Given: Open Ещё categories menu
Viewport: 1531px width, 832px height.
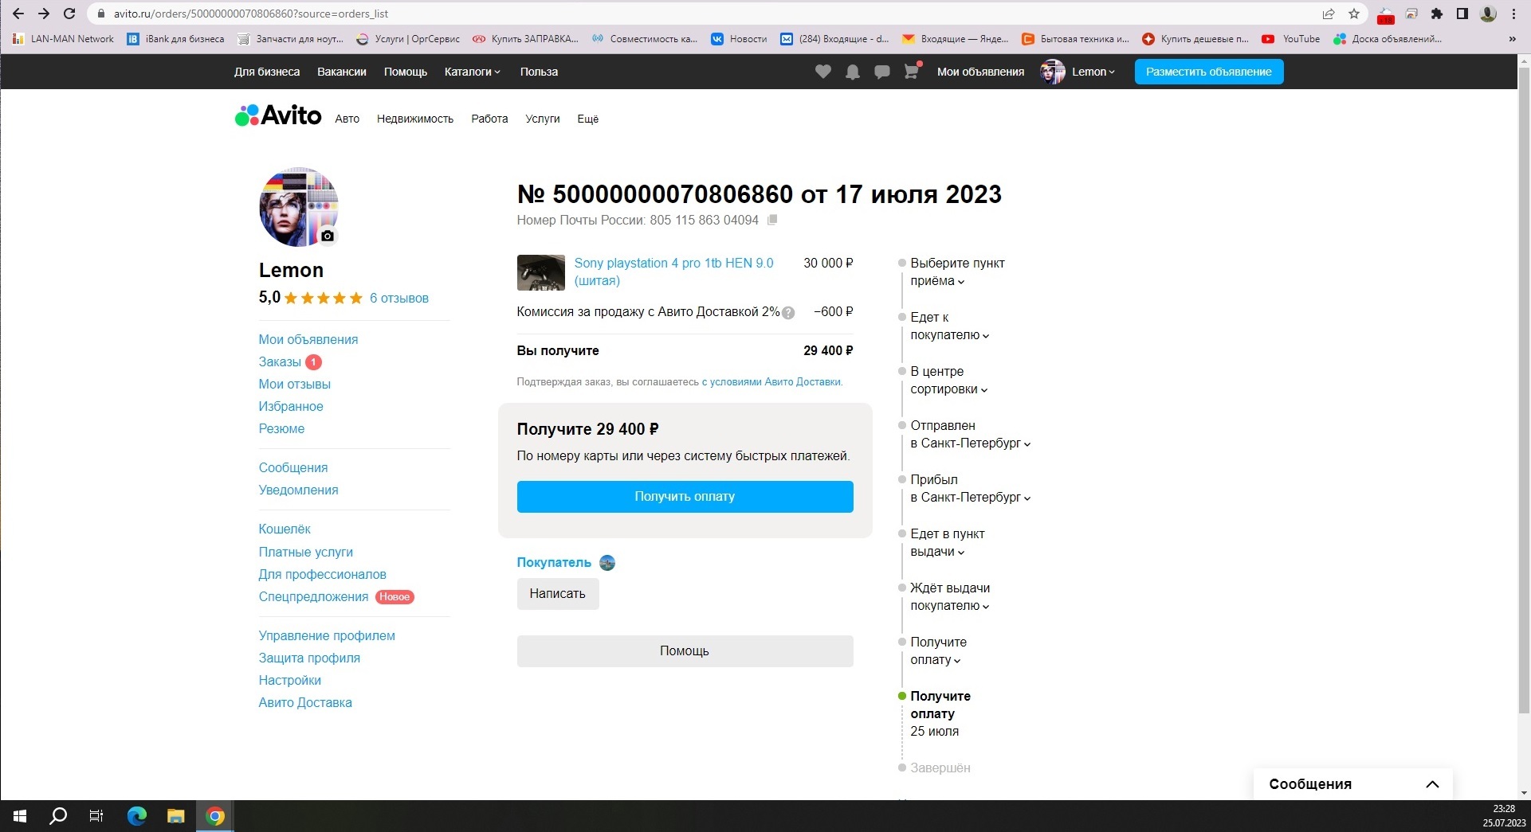Looking at the screenshot, I should [587, 119].
